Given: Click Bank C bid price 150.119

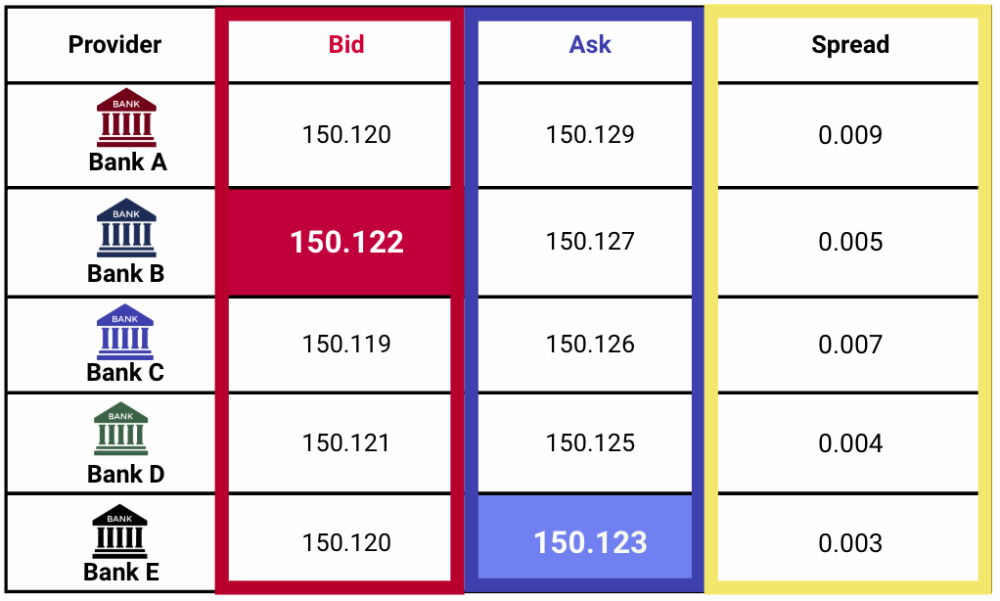Looking at the screenshot, I should coord(346,345).
